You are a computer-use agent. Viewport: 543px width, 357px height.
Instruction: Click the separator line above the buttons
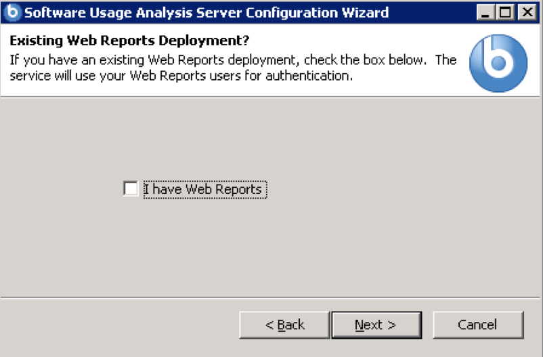(271, 297)
